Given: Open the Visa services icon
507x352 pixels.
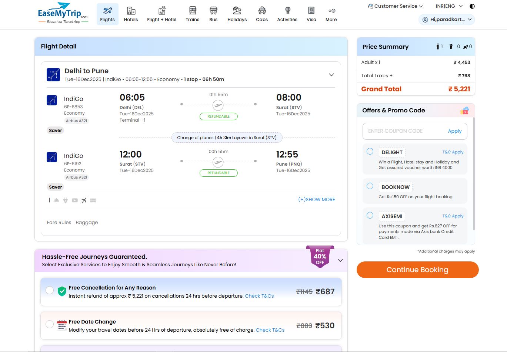Looking at the screenshot, I should click(x=311, y=11).
